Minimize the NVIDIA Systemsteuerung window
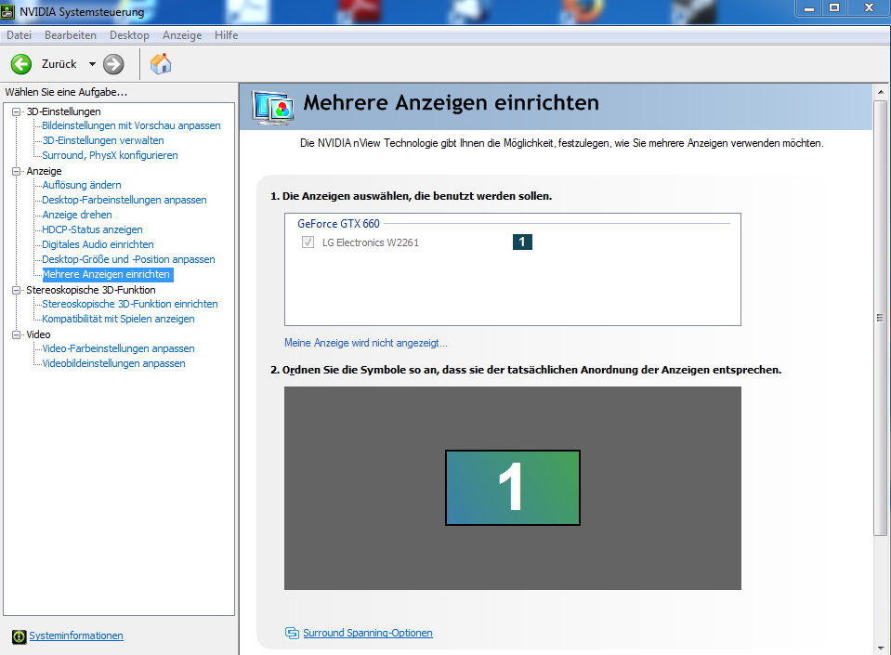 [809, 8]
